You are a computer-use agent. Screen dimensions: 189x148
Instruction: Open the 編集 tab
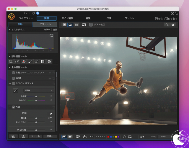[88, 18]
